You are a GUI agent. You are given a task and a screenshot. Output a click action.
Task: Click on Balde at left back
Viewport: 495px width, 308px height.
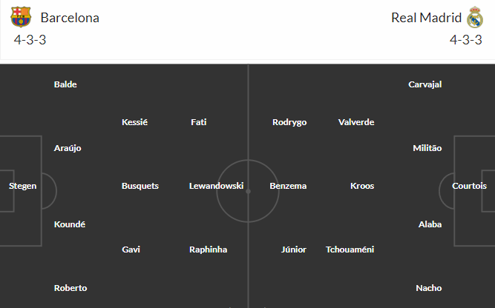click(x=65, y=84)
